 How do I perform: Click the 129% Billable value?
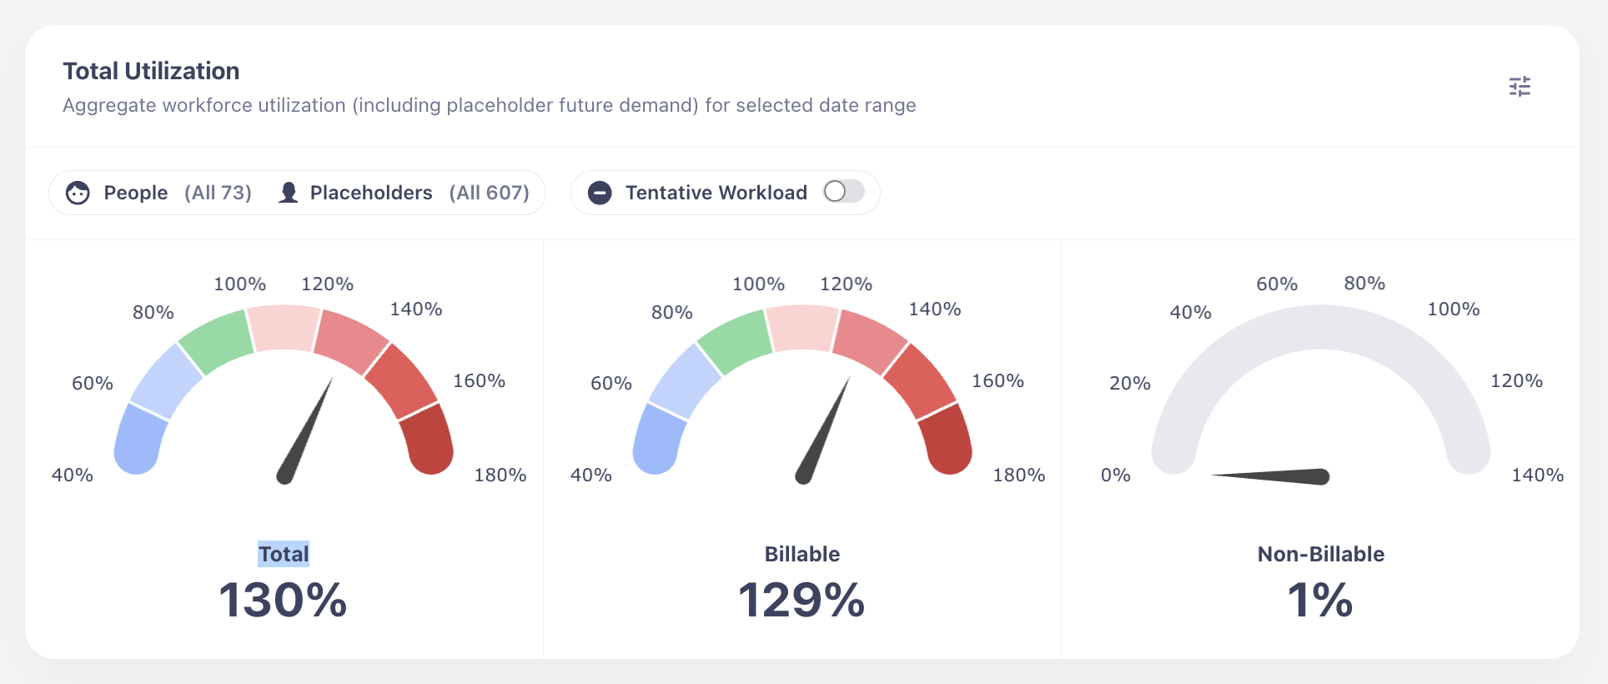[x=801, y=601]
